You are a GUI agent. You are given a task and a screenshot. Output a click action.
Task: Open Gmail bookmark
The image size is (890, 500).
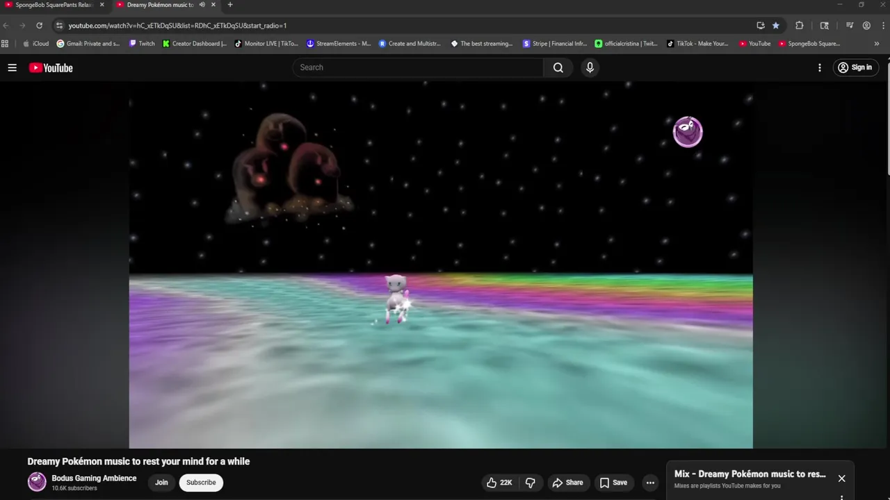[x=88, y=44]
